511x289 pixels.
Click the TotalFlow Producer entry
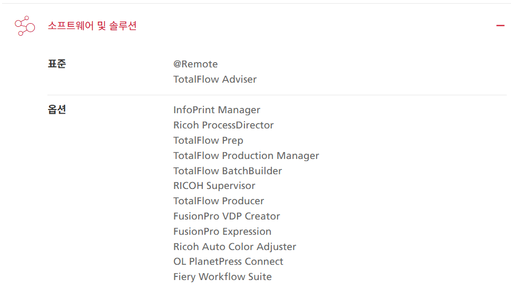click(219, 201)
